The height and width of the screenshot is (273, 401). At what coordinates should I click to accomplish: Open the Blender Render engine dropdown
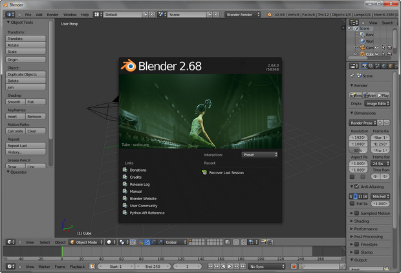243,15
